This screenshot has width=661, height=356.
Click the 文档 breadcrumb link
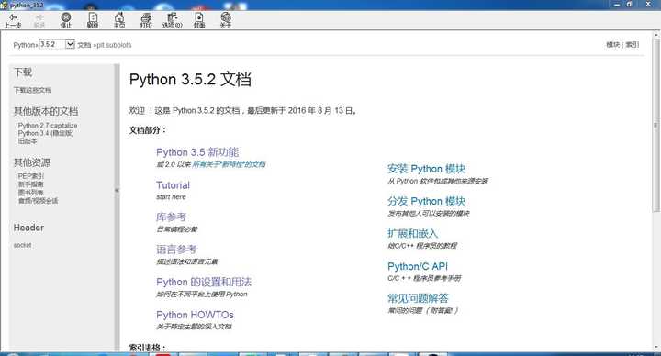[x=84, y=45]
